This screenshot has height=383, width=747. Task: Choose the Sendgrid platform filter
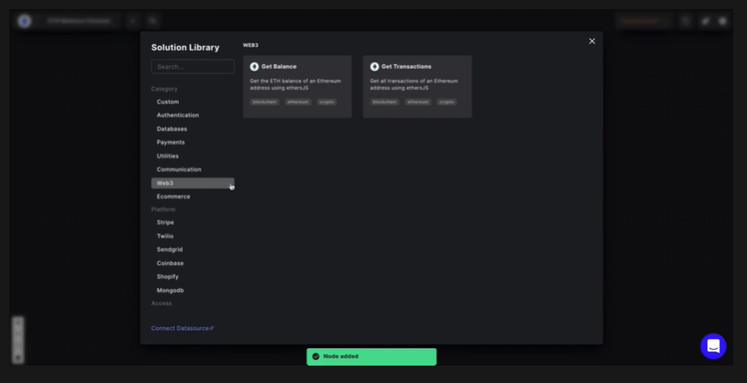tap(170, 249)
